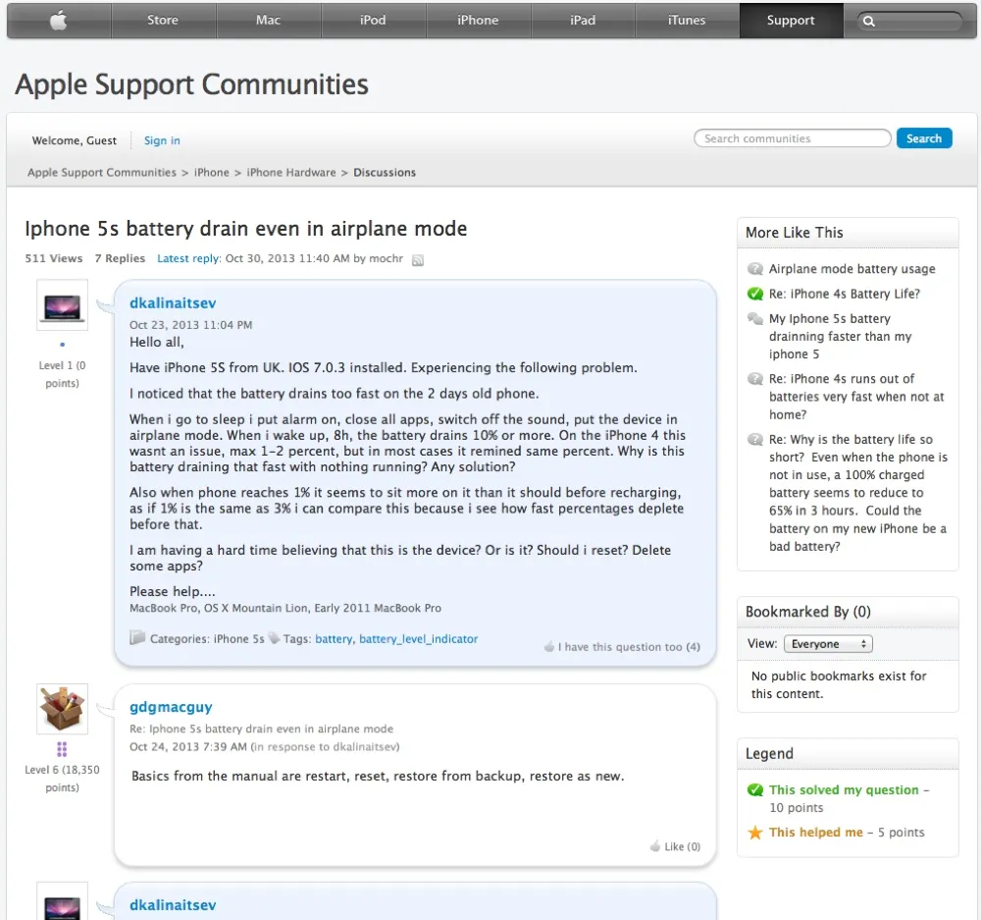Open 'Re: iPhone 4s Battery Life?' thread

point(844,294)
